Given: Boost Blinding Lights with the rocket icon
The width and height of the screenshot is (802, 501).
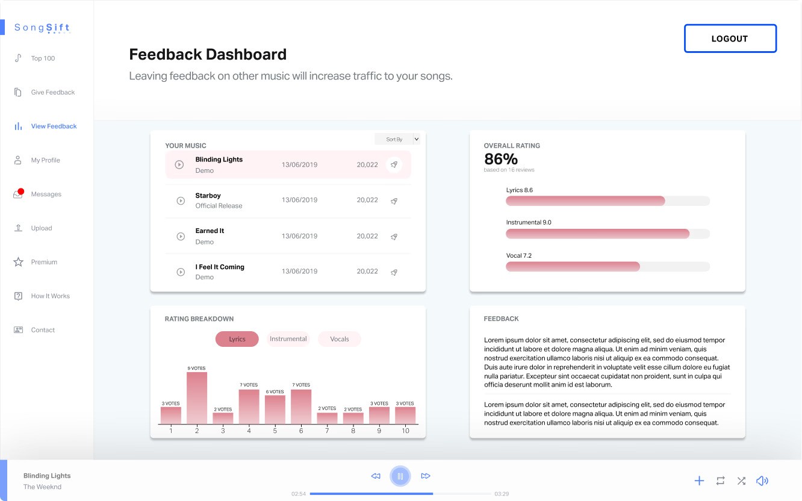Looking at the screenshot, I should click(x=394, y=164).
